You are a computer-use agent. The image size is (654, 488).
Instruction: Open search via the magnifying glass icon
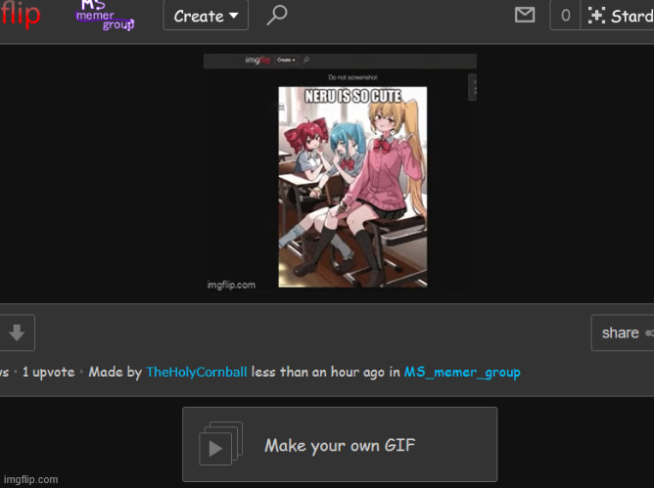(x=277, y=16)
